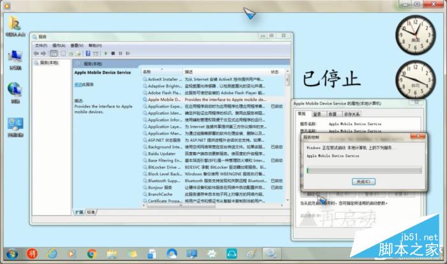Click the 关闭(C) button in the service control dialog
This screenshot has width=447, height=264.
pyautogui.click(x=363, y=182)
